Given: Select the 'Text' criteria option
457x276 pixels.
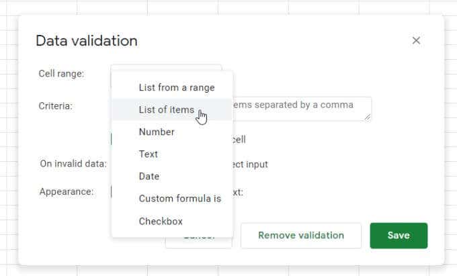Looking at the screenshot, I should [149, 154].
